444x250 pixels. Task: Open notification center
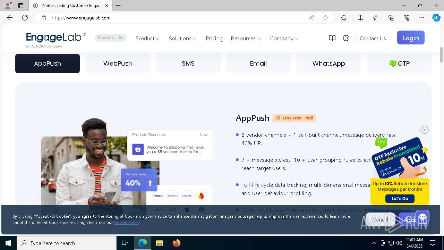click(x=433, y=243)
